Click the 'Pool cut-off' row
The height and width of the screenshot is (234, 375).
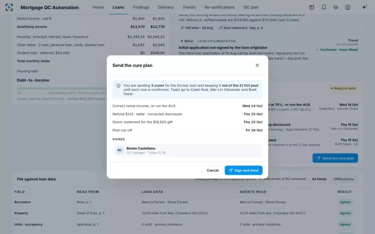[187, 130]
